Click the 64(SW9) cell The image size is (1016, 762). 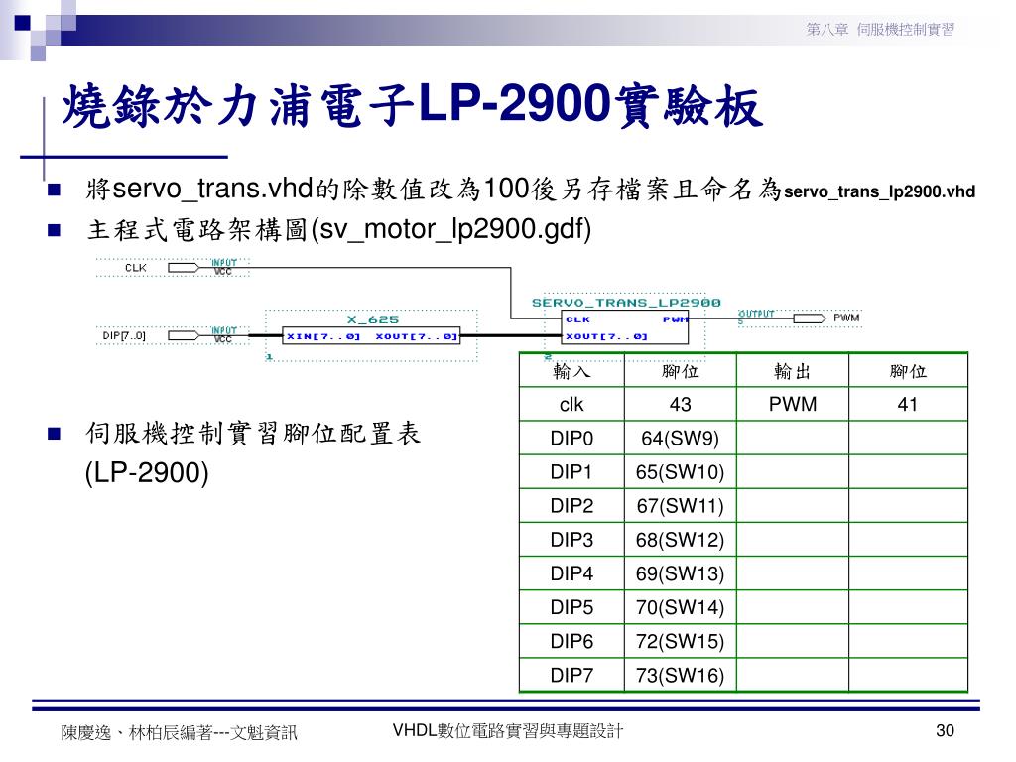coord(681,439)
